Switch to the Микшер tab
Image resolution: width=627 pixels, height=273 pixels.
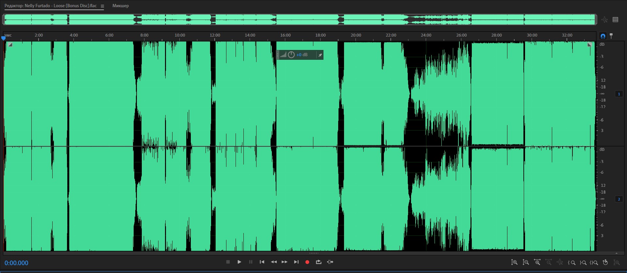click(x=121, y=6)
